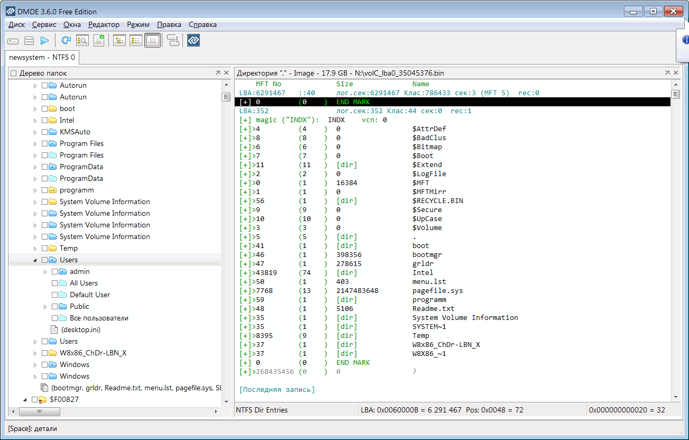Screen dimensions: 689x440
Task: Open the partitions list toolbar icon
Action: tap(29, 40)
